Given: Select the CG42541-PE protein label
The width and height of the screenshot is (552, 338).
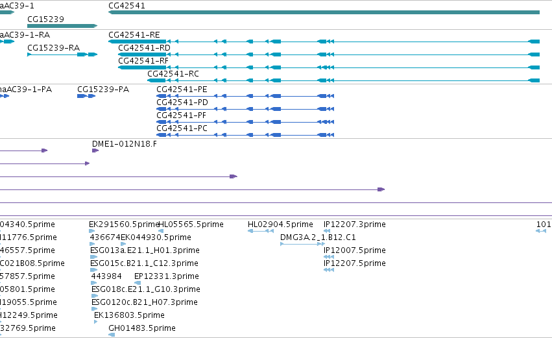Looking at the screenshot, I should point(182,90).
